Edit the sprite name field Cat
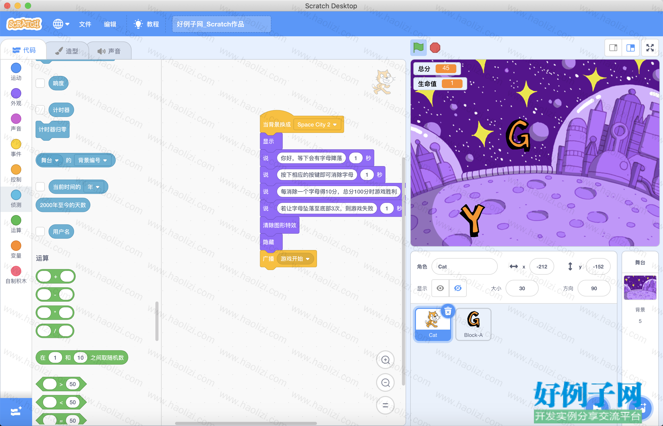The height and width of the screenshot is (426, 663). click(x=464, y=266)
